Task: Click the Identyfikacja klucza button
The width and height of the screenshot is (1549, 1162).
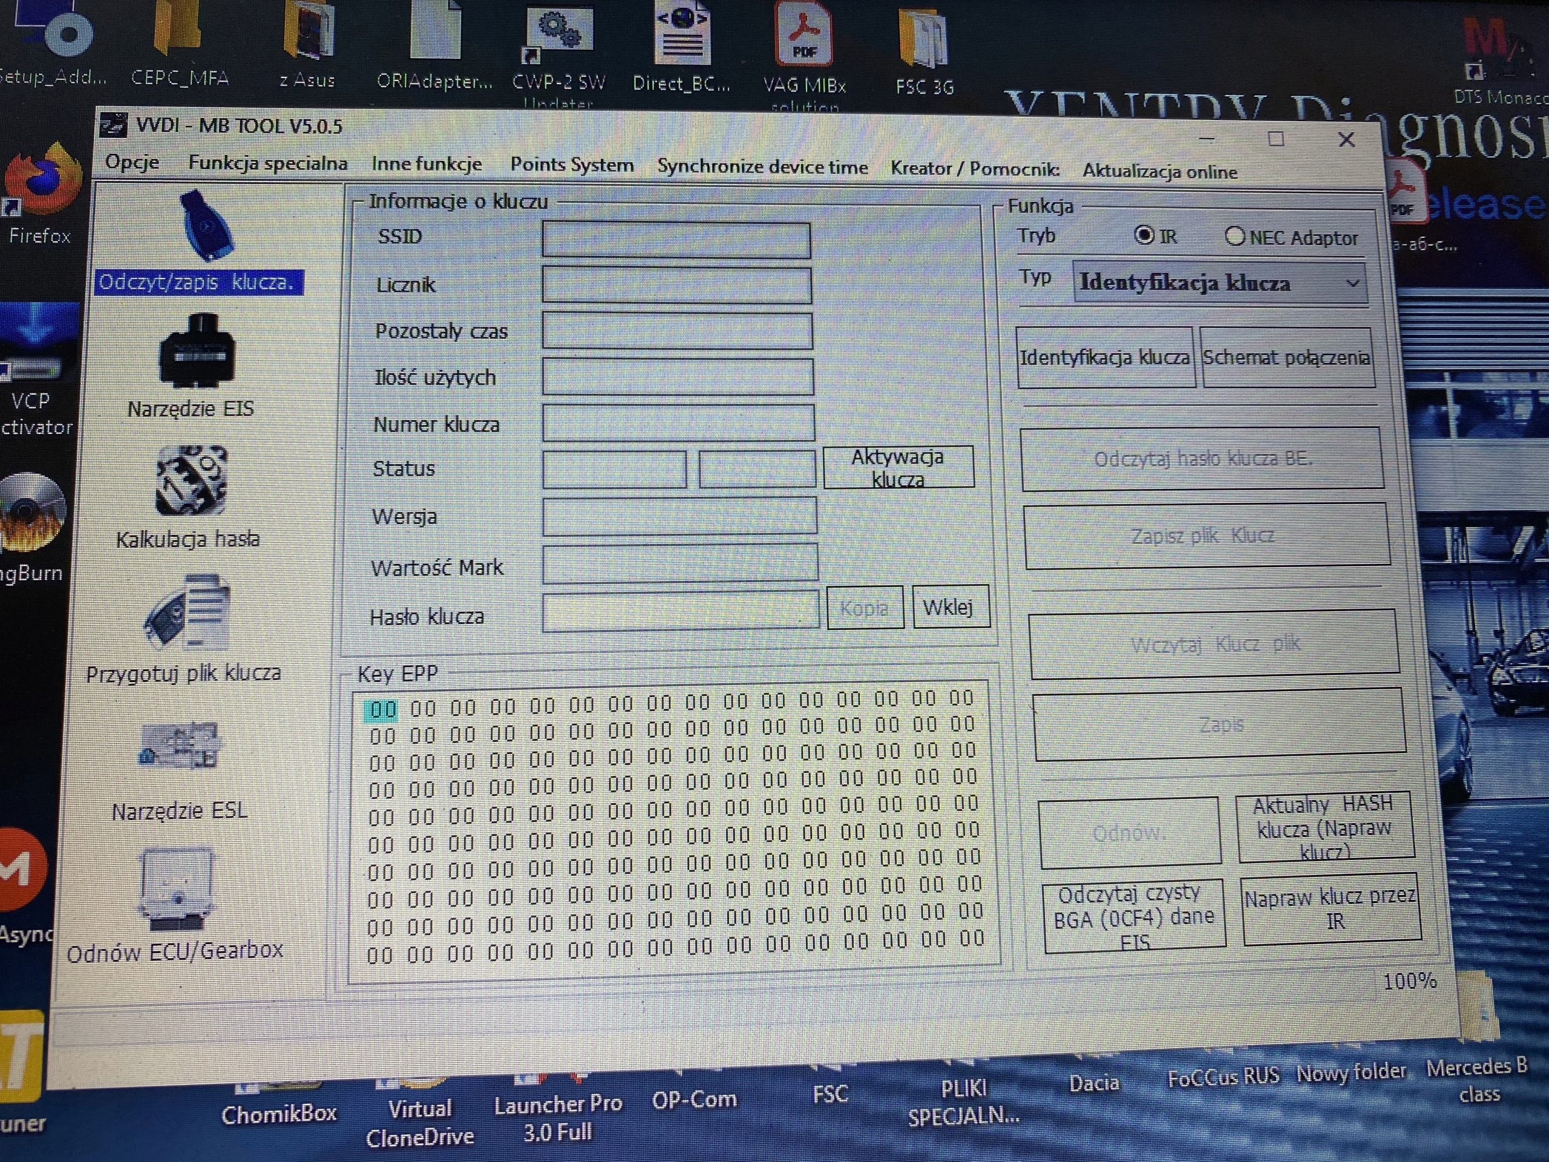Action: point(1105,357)
